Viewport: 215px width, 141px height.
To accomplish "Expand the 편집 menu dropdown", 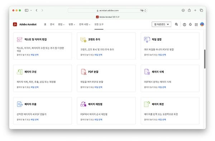I will pos(61,24).
